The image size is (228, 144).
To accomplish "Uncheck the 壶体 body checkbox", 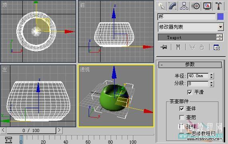I will point(182,109).
